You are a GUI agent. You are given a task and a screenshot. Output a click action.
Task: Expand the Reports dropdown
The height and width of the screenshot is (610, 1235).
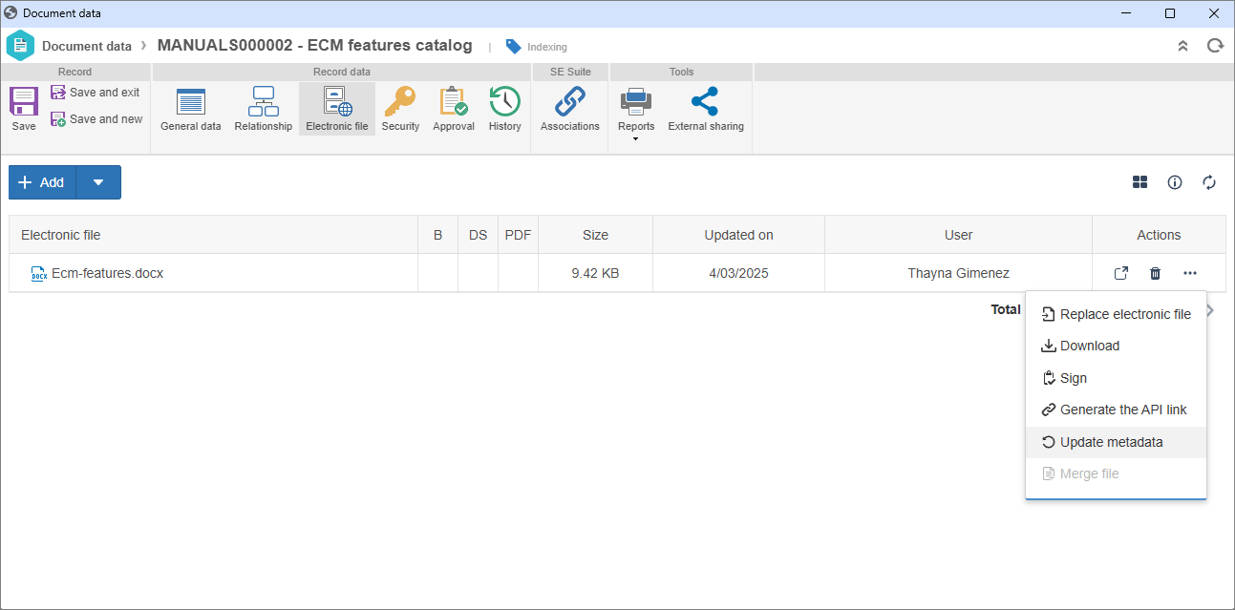click(636, 139)
